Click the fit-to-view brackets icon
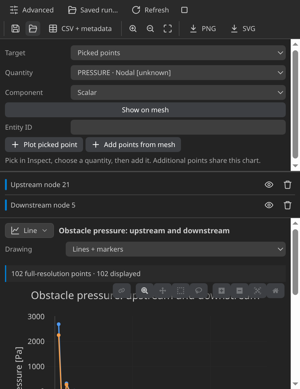The height and width of the screenshot is (389, 300). point(168,29)
